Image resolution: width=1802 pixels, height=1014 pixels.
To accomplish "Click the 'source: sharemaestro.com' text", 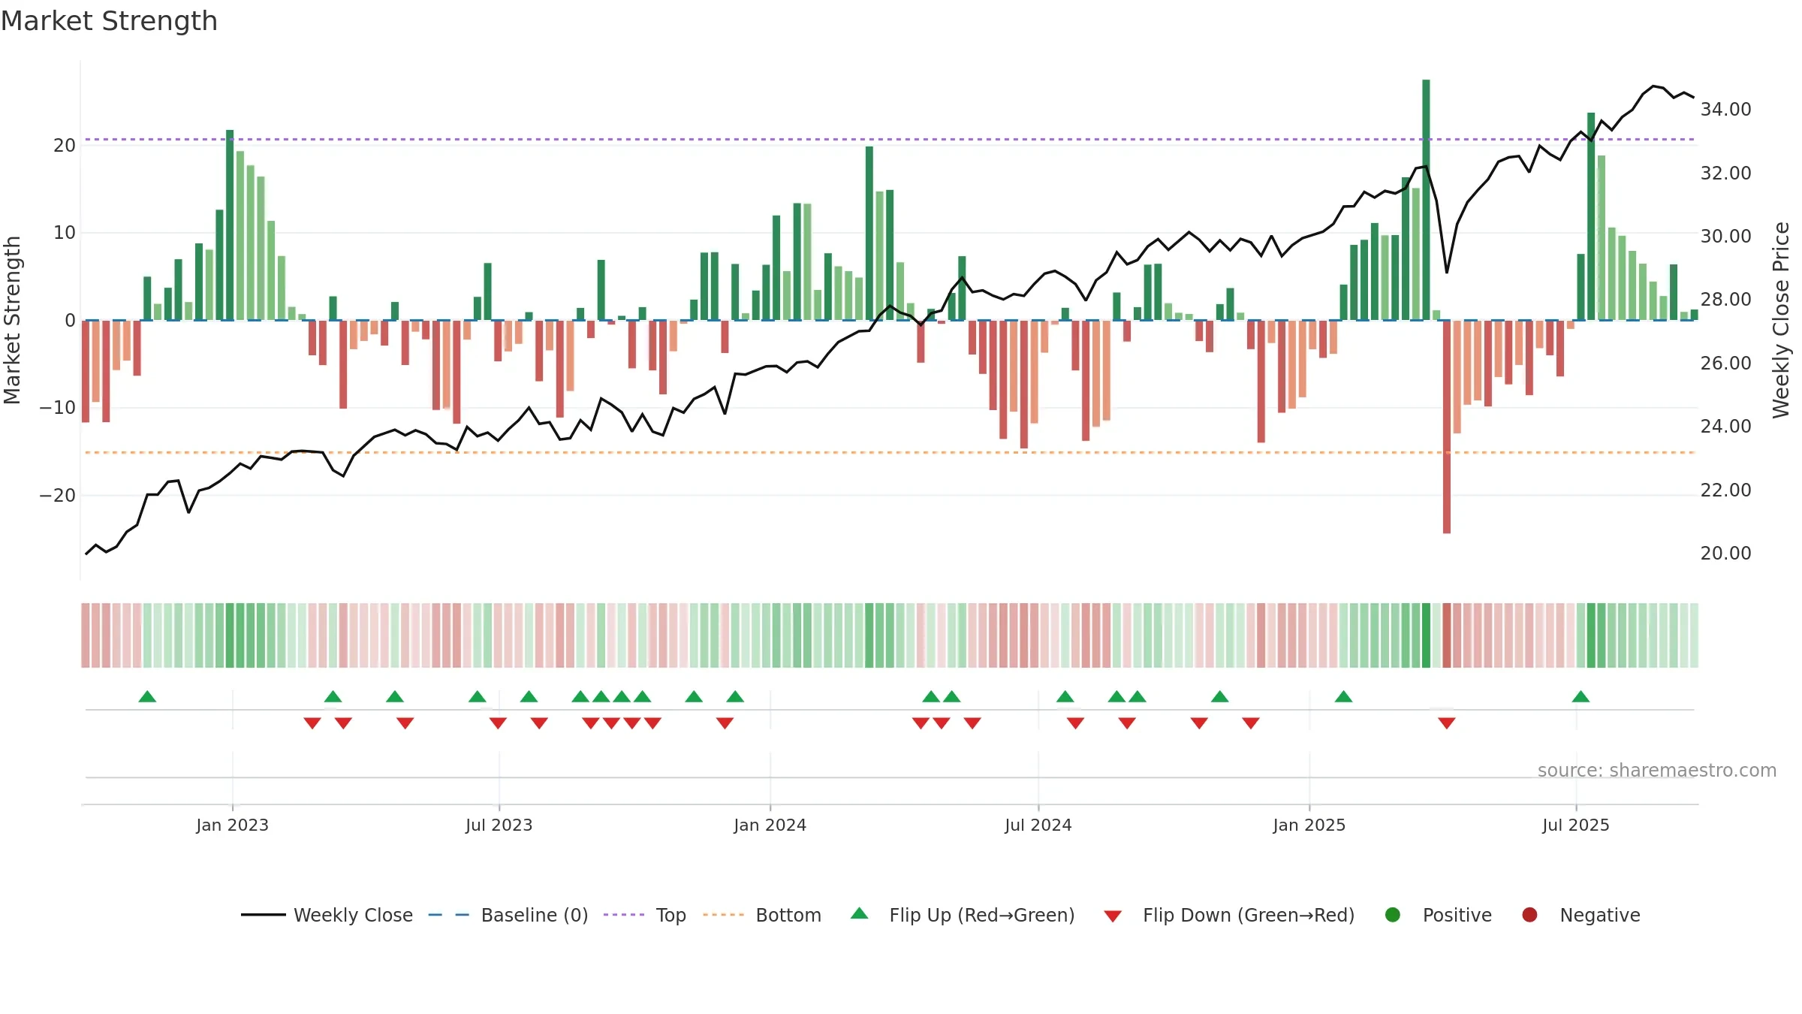I will click(x=1657, y=770).
